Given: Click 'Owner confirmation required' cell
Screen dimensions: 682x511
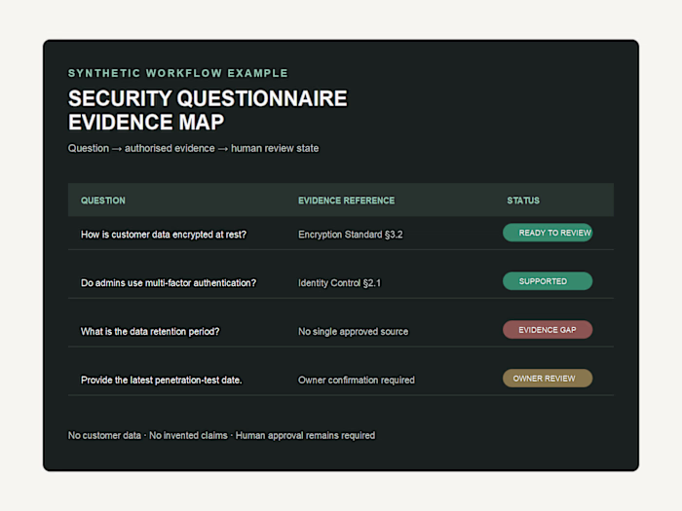Looking at the screenshot, I should click(357, 381).
